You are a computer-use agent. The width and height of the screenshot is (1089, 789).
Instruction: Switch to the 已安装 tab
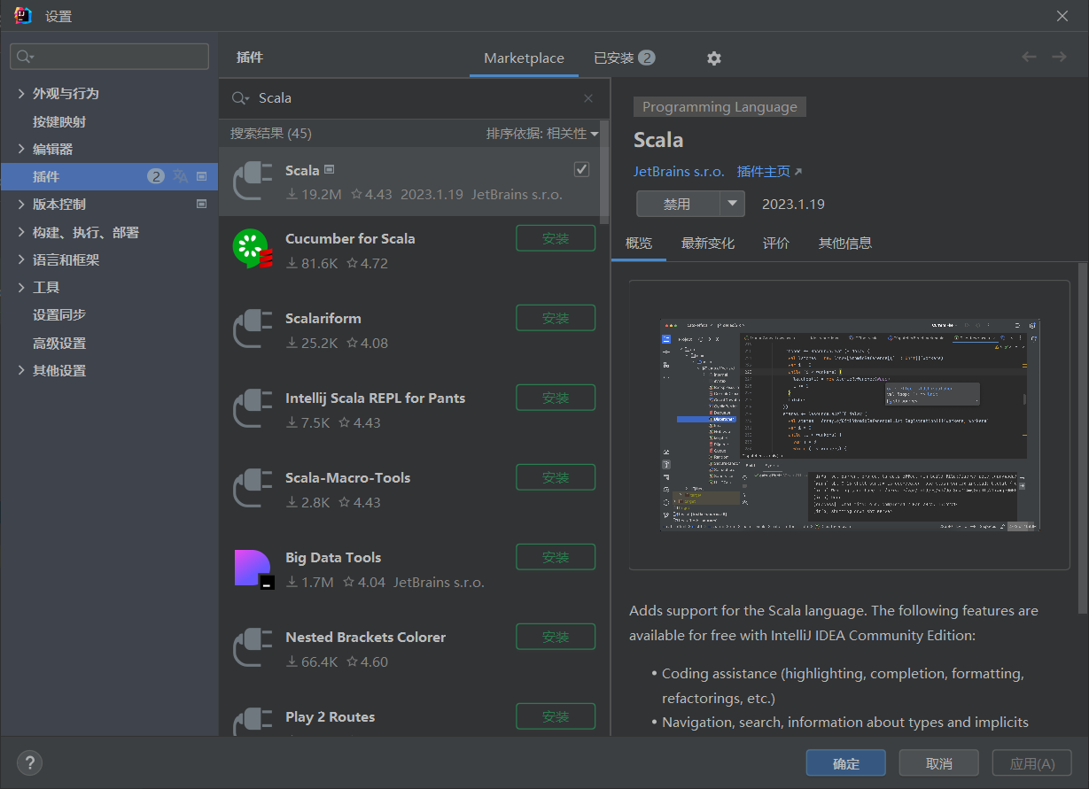(x=624, y=58)
